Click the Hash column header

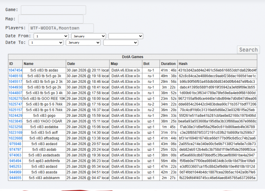(x=217, y=64)
